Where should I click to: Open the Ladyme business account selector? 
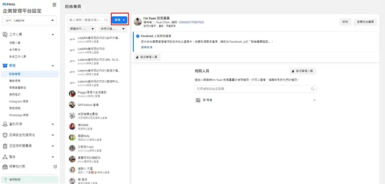point(30,20)
